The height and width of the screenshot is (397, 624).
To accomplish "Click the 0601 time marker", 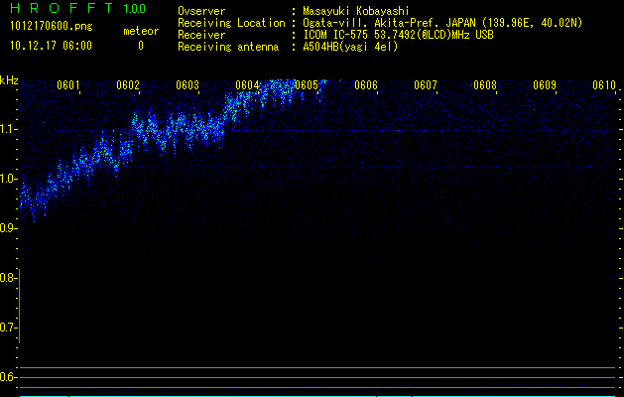I will [x=68, y=85].
